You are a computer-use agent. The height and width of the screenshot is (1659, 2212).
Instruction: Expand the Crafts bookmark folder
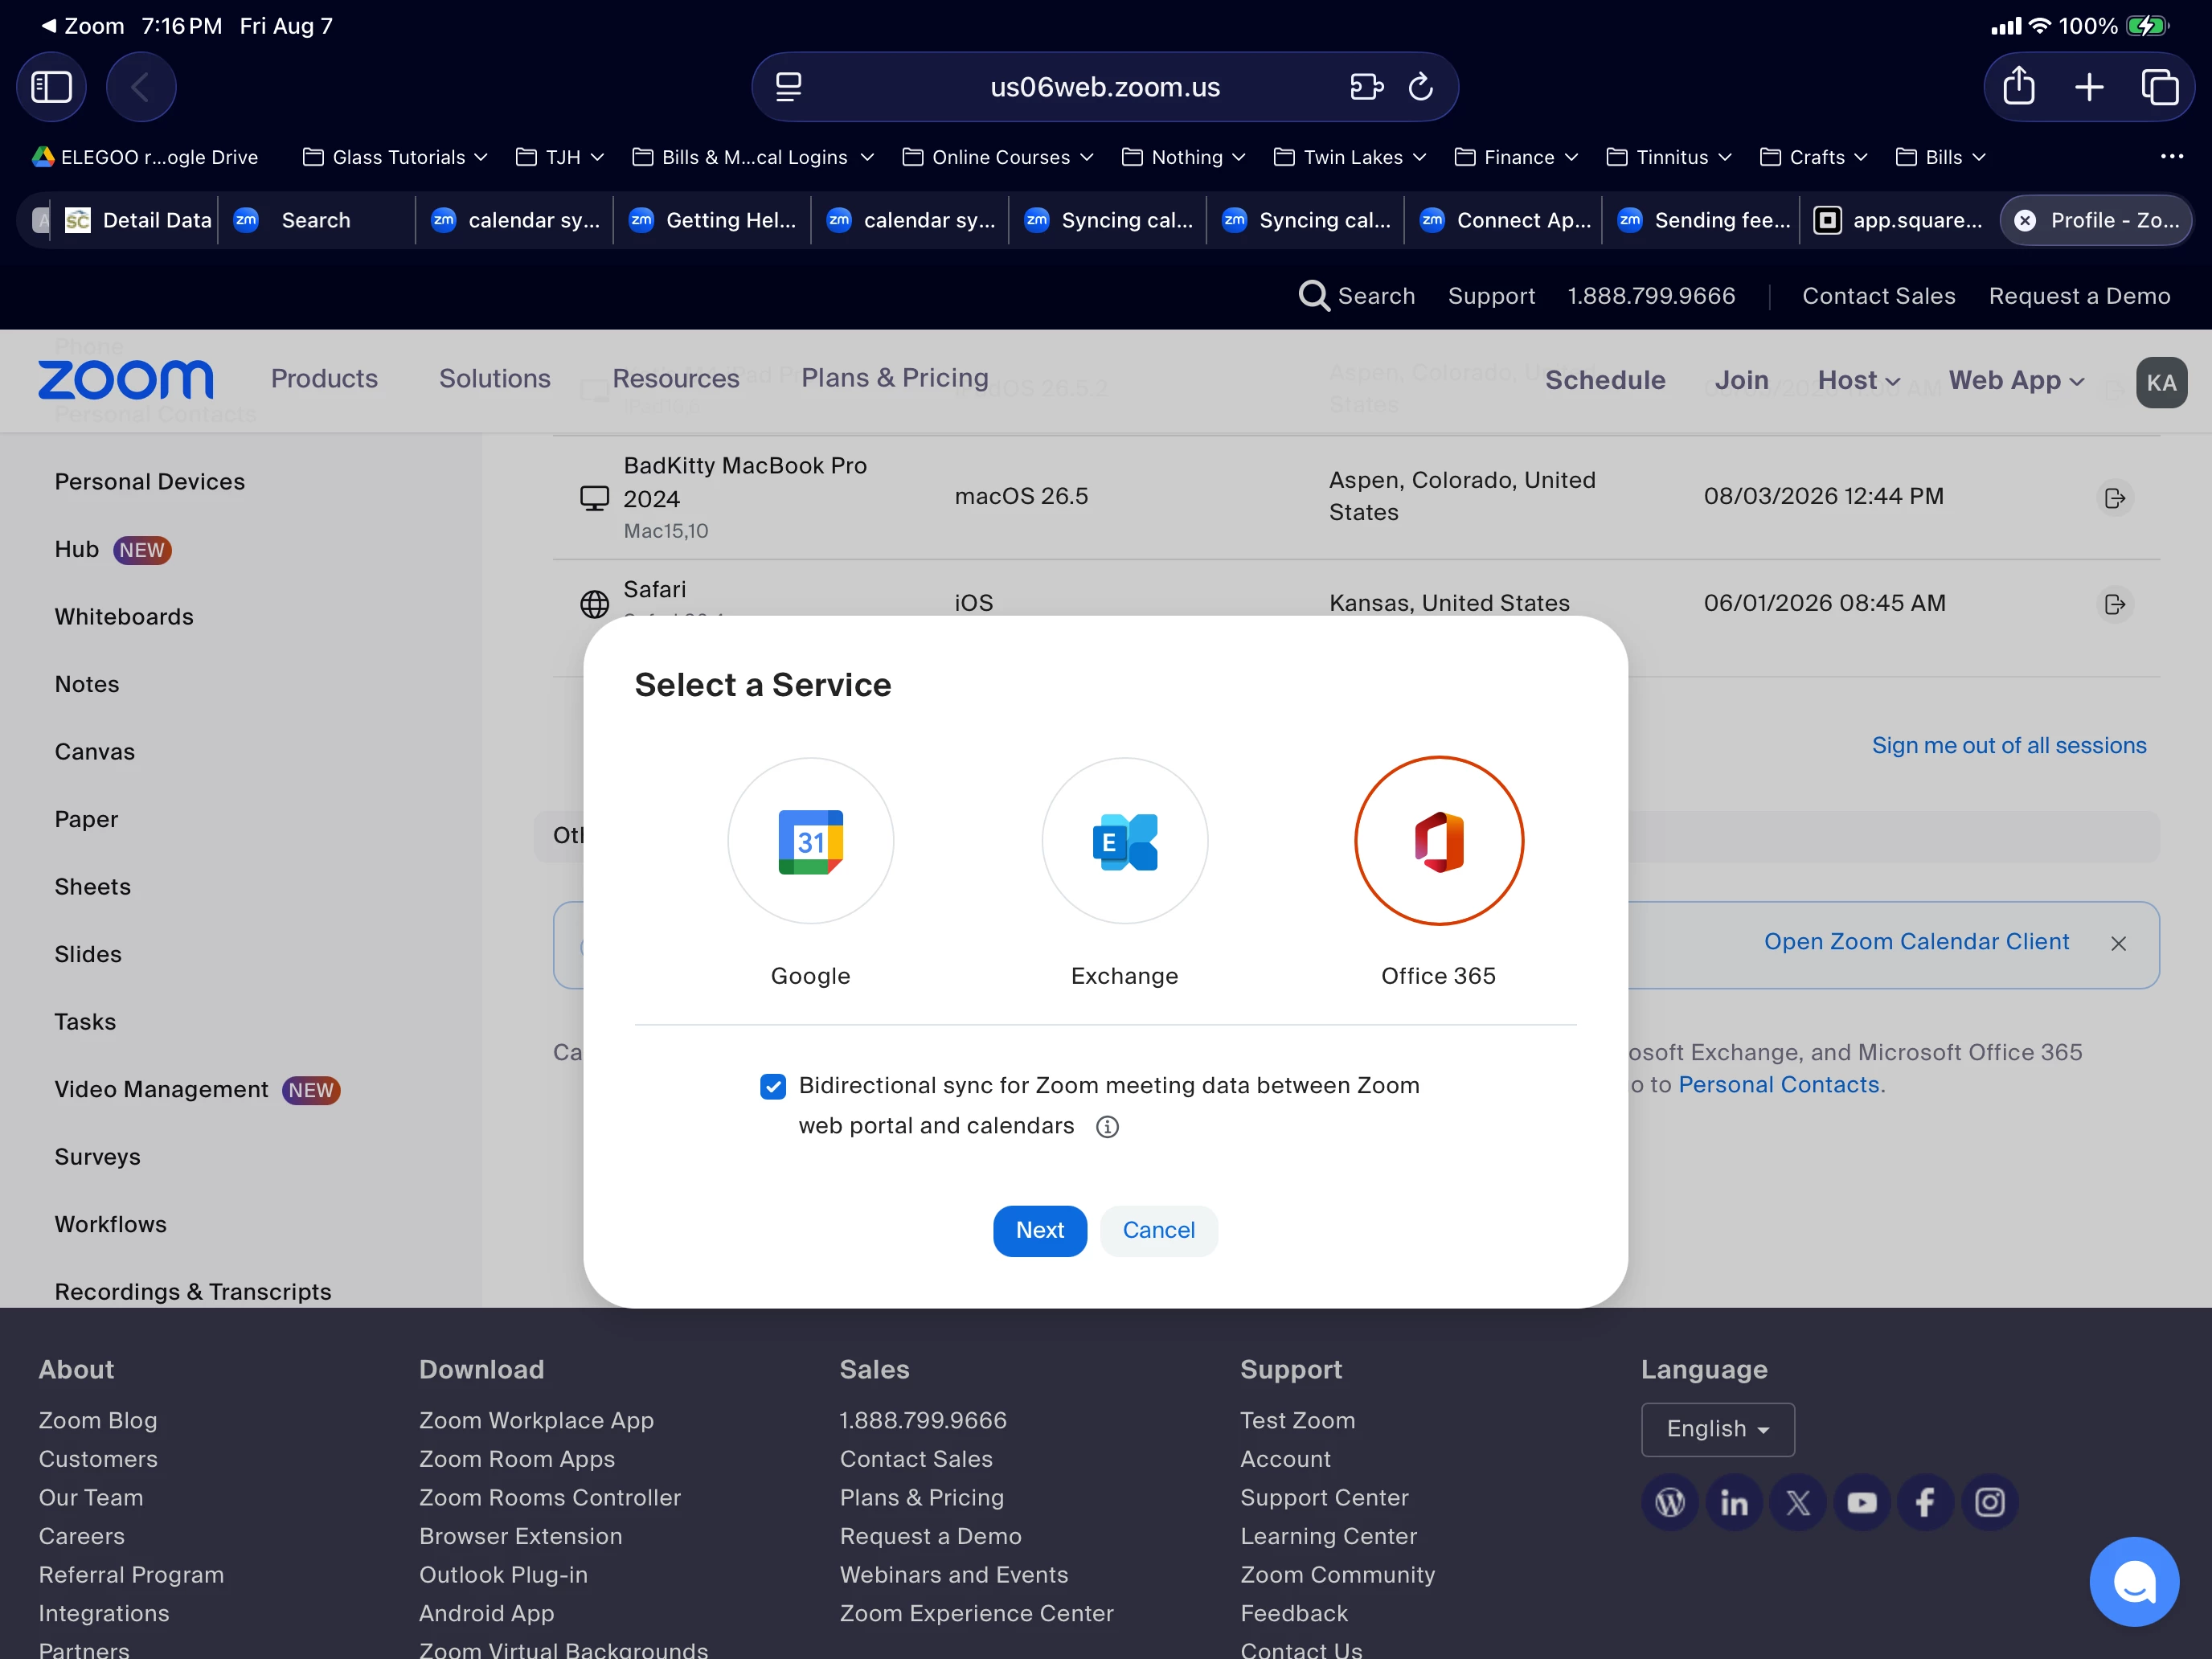[x=1814, y=157]
